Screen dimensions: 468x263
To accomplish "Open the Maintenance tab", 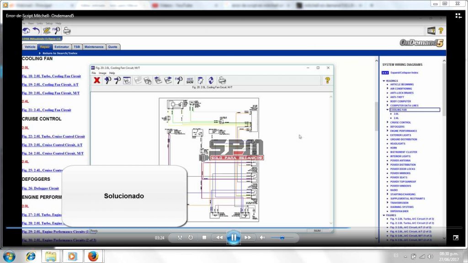I will click(x=94, y=47).
